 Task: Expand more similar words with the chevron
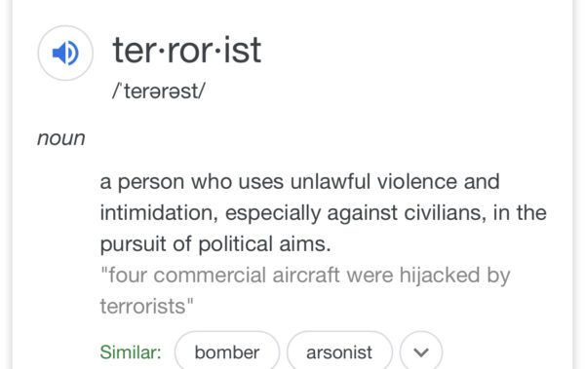[421, 351]
